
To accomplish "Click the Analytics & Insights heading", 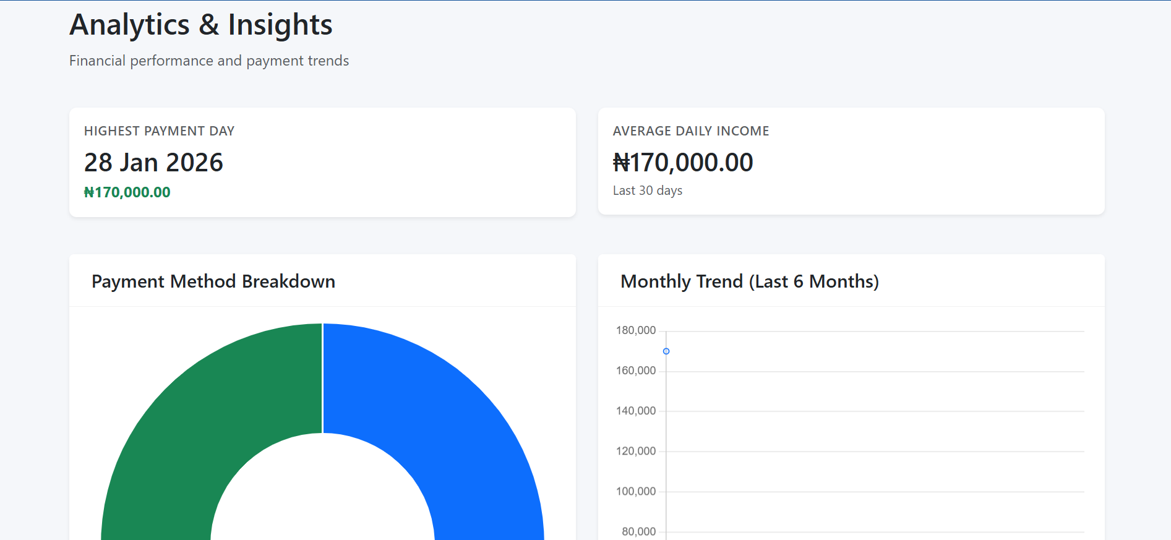I will coord(201,25).
